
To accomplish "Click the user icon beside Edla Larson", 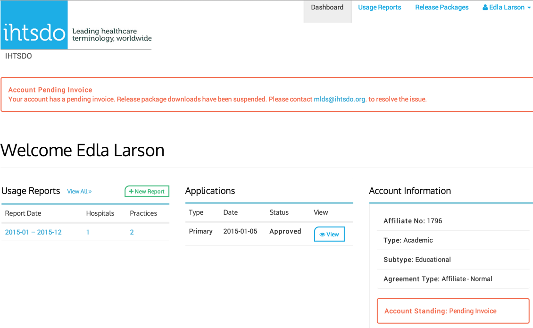I will [485, 8].
